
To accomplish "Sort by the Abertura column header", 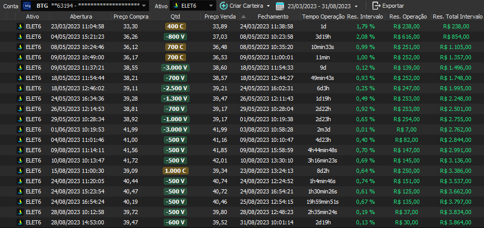I will (77, 17).
